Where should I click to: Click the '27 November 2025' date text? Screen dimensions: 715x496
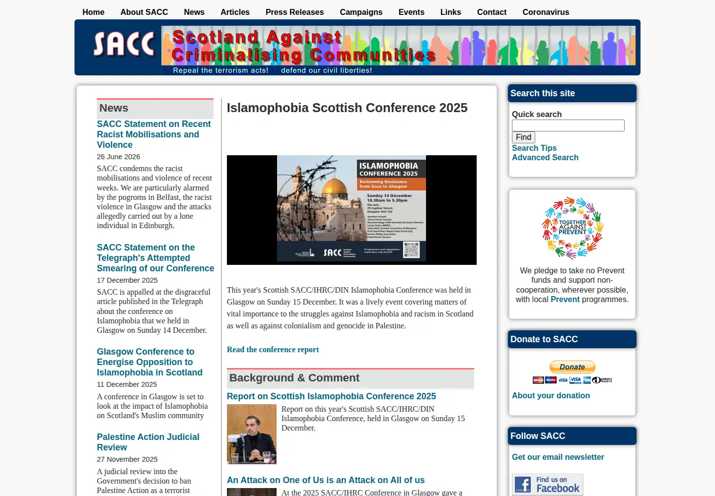[127, 459]
